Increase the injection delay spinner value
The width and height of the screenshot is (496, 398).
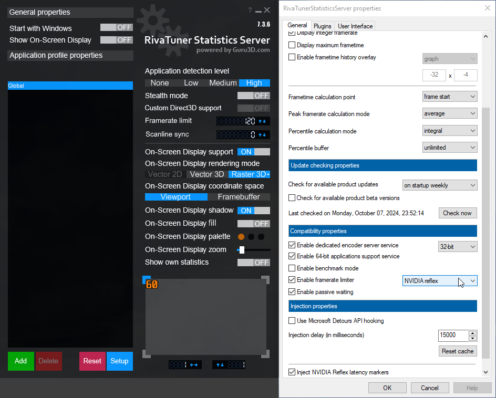tap(472, 333)
